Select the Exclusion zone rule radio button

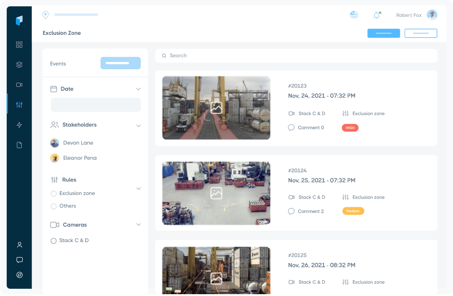click(x=53, y=193)
